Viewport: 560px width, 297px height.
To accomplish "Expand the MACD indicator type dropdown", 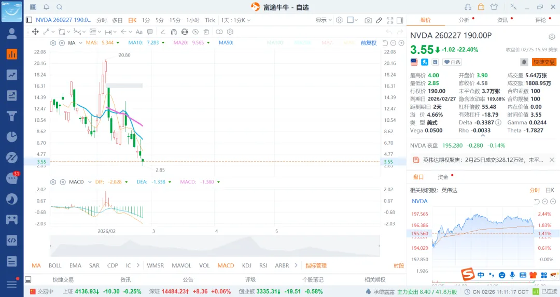I will coord(90,182).
